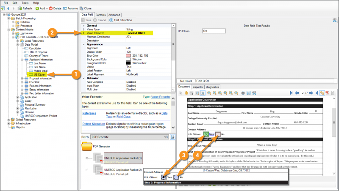Select the Rec Letter document type
The height and width of the screenshot is (191, 339).
click(31, 109)
